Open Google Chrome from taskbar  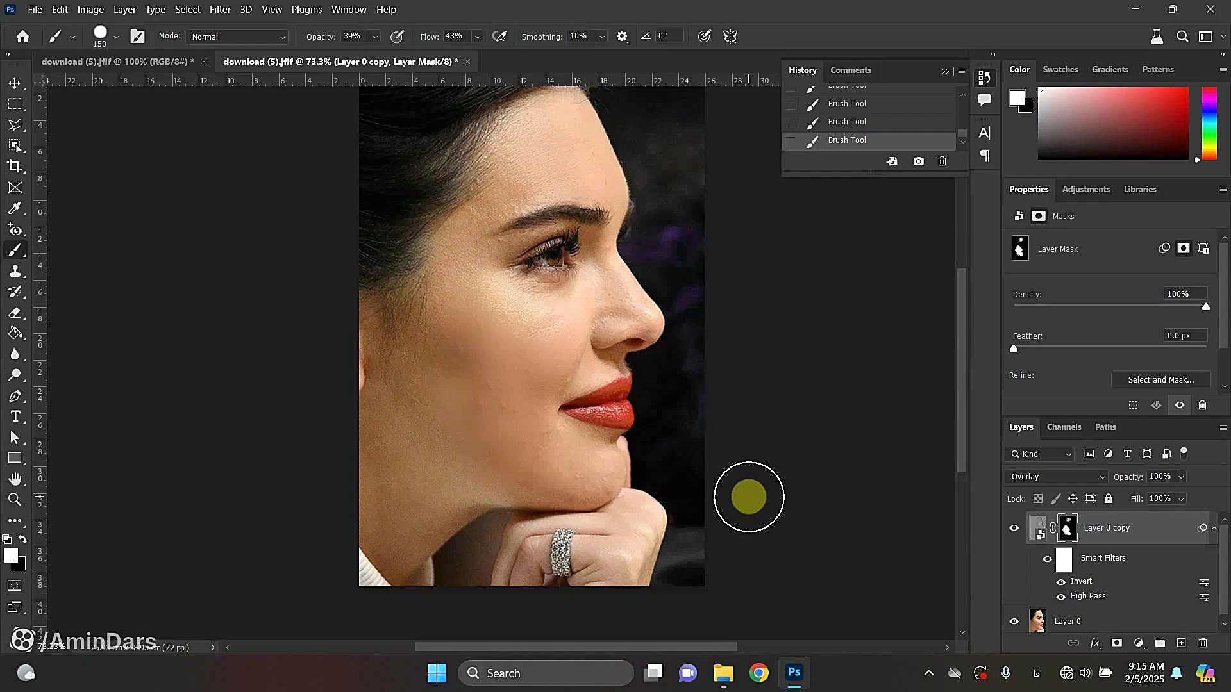(x=758, y=673)
